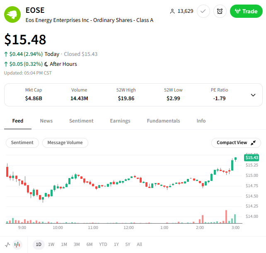The width and height of the screenshot is (266, 253).
Task: Open the News tab
Action: (46, 121)
